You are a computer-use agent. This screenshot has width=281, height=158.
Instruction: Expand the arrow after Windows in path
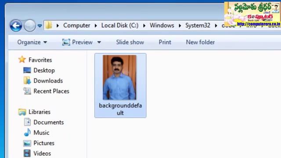pos(180,25)
